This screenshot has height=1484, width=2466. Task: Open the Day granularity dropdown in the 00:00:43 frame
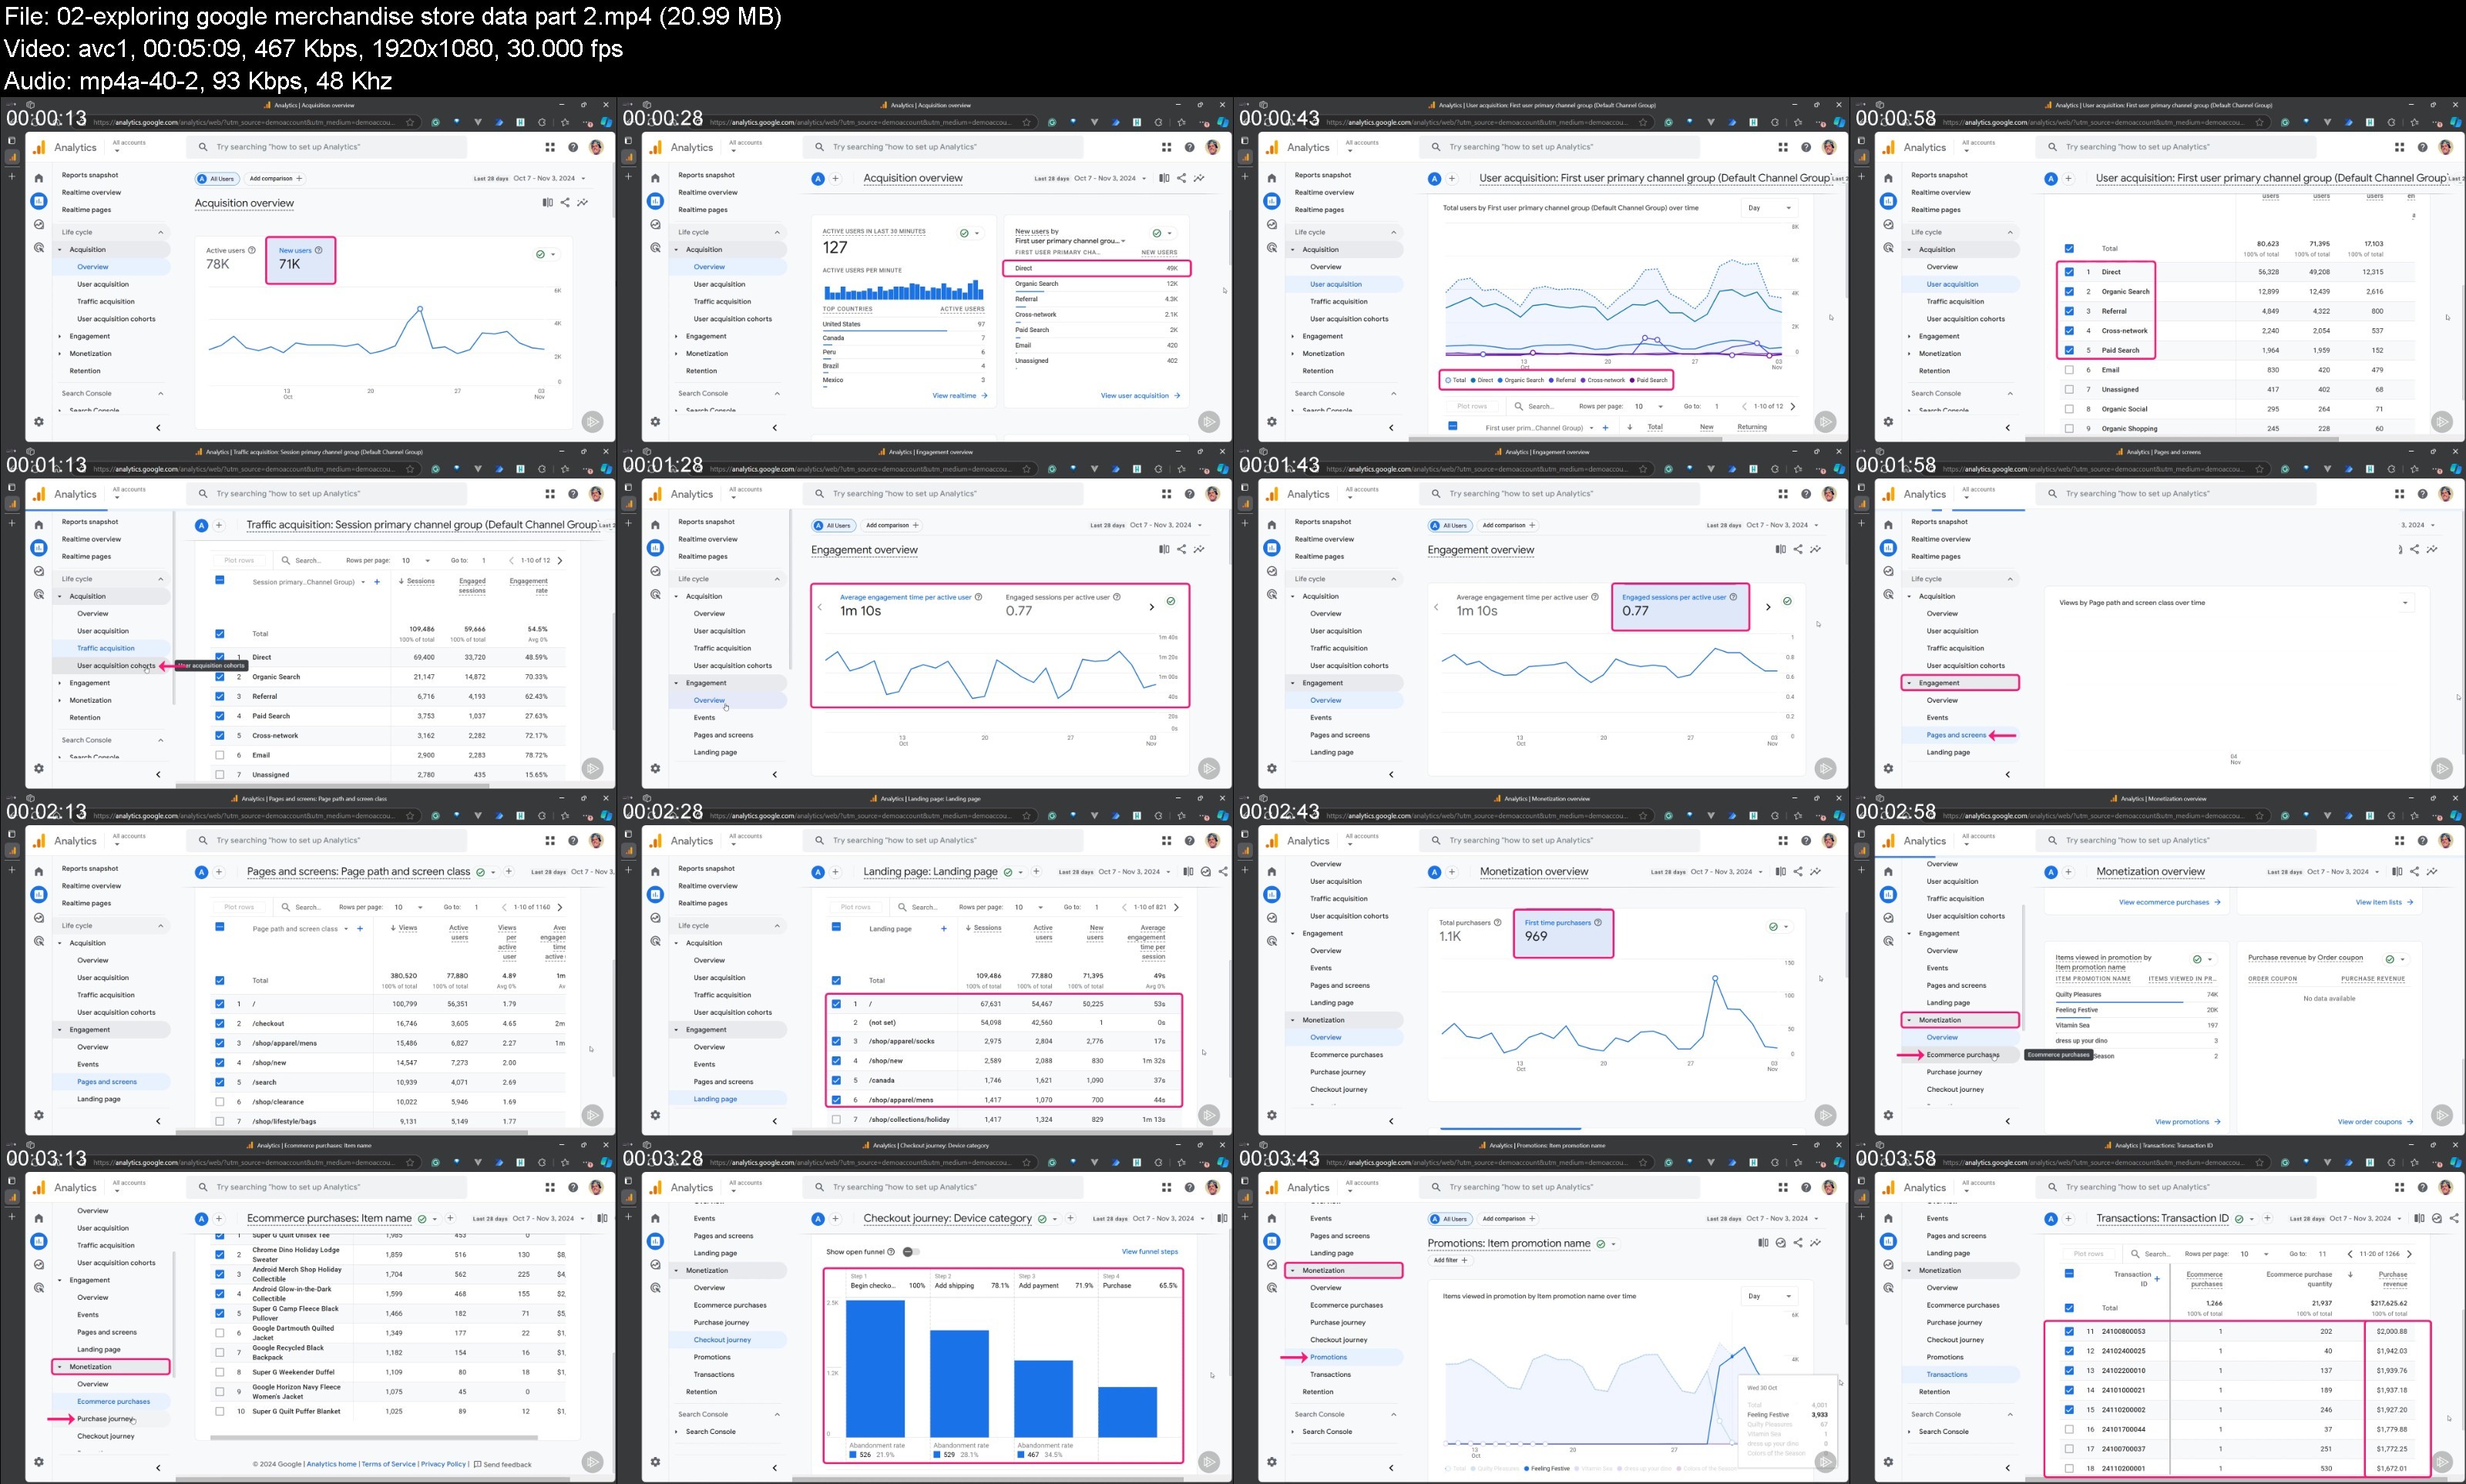point(1769,208)
